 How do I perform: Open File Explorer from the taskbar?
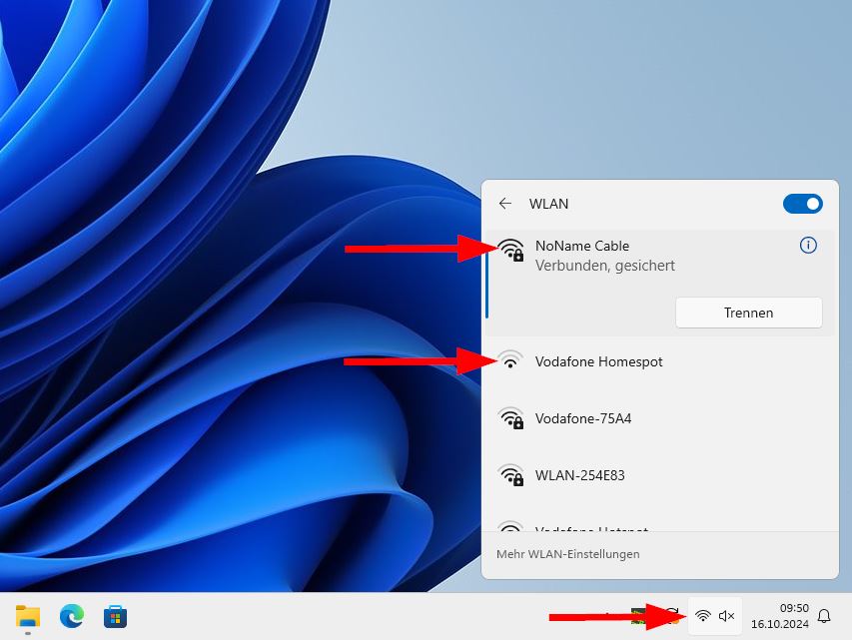click(x=27, y=616)
